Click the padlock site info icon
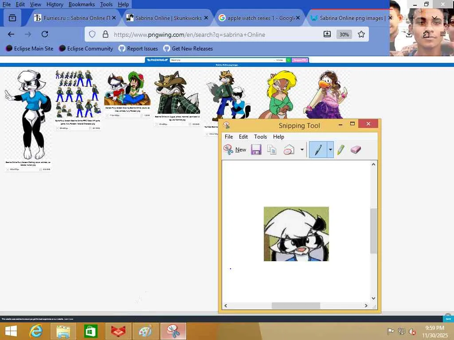454x340 pixels. click(x=106, y=35)
